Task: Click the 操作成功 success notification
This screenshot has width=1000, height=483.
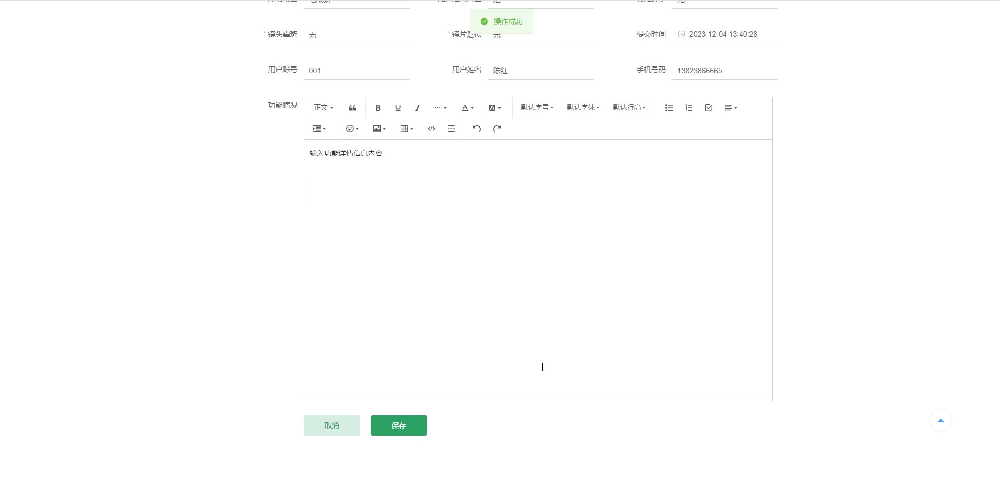Action: point(502,21)
